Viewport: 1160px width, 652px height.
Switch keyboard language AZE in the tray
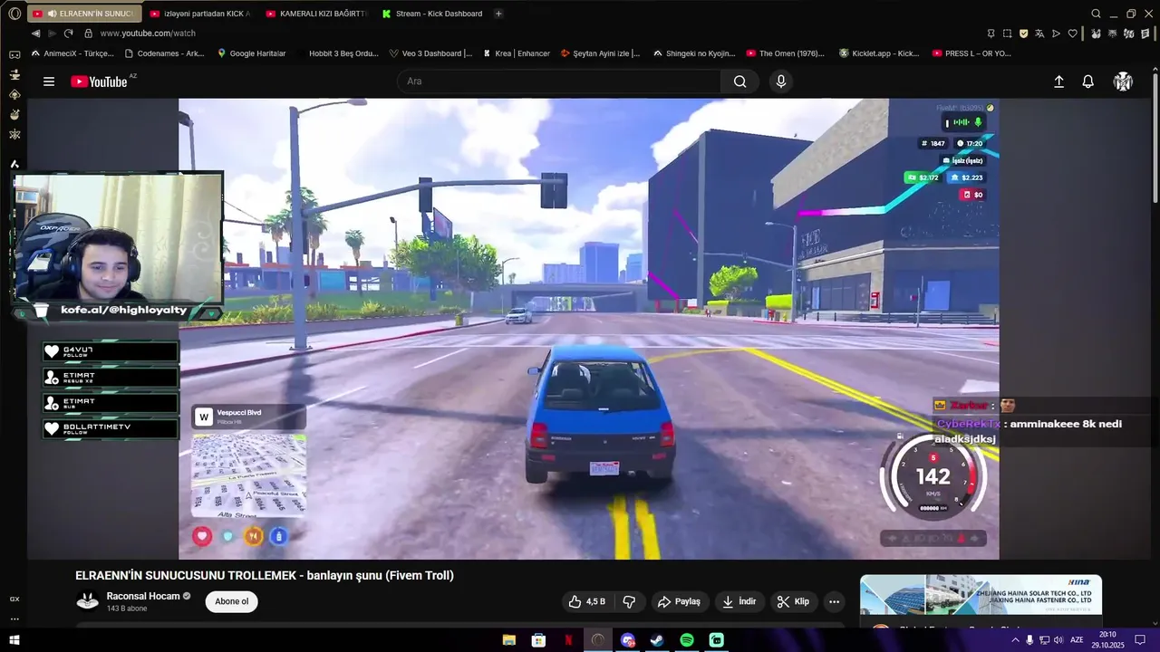[x=1078, y=640]
